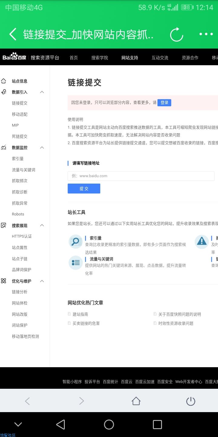
Task: Select 抓取异常 in the sidebar
Action: pyautogui.click(x=20, y=203)
